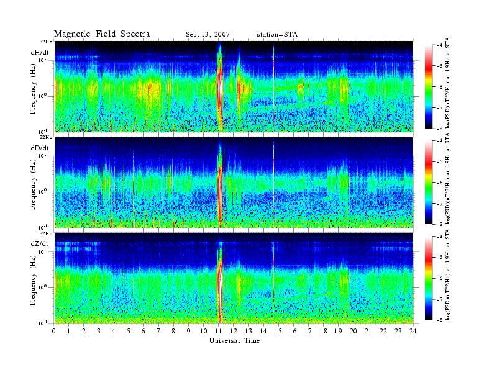Select the dZ/dt panel label
The height and width of the screenshot is (380, 492).
point(40,243)
